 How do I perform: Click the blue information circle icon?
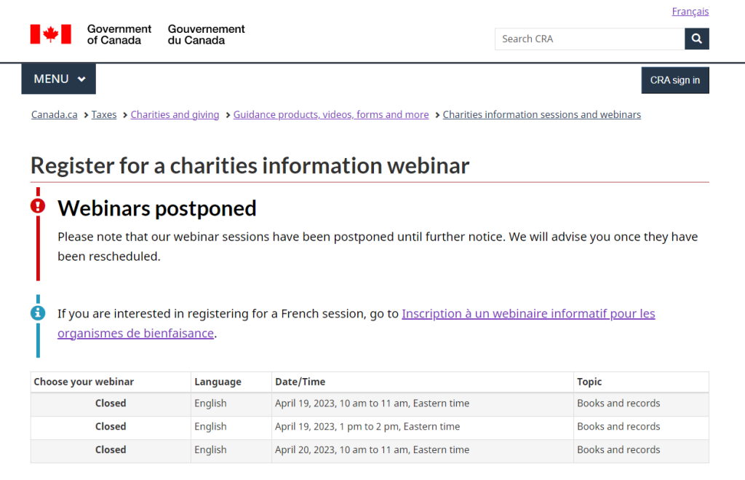pyautogui.click(x=38, y=312)
